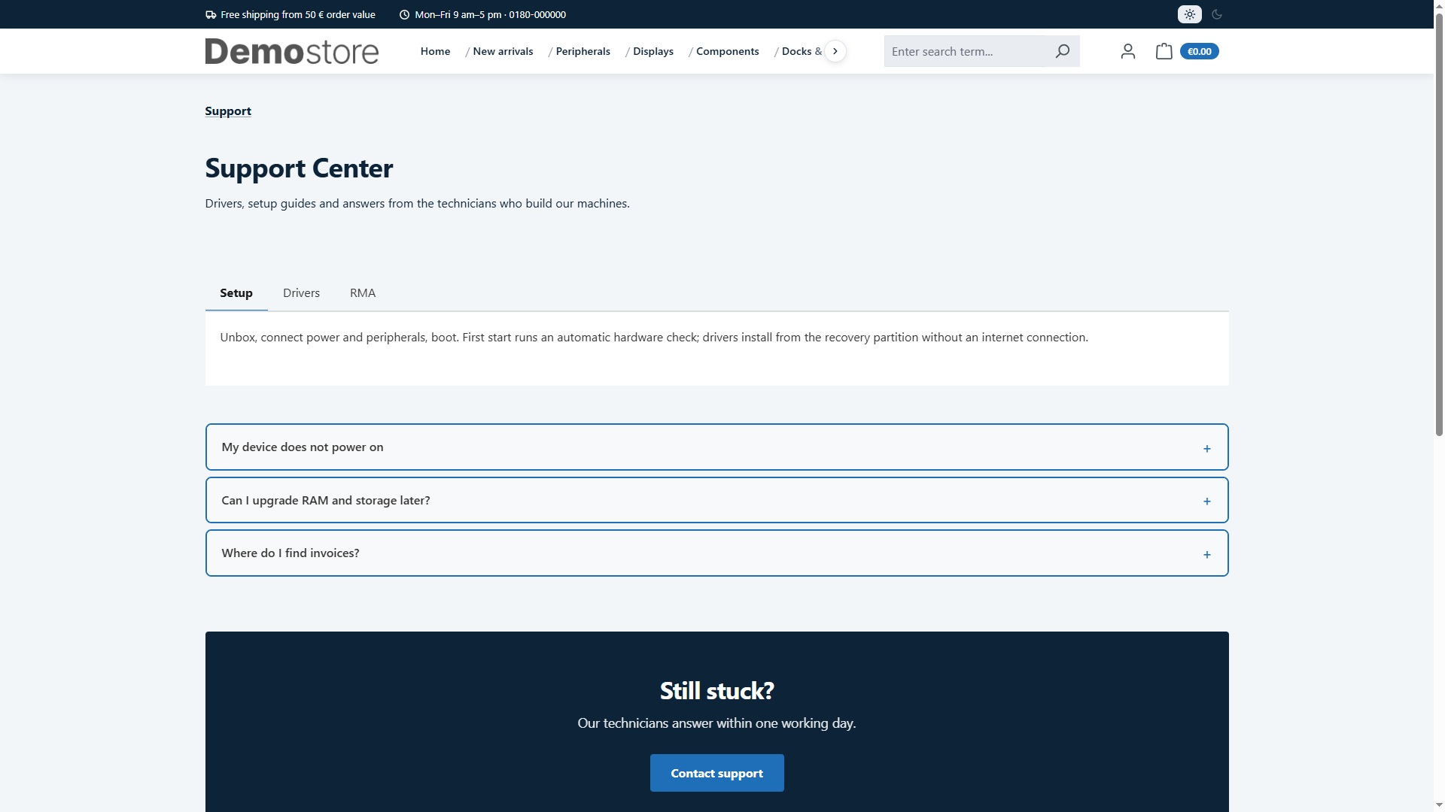Click the page vertical scrollbar thumb
The width and height of the screenshot is (1445, 812).
point(1439,226)
